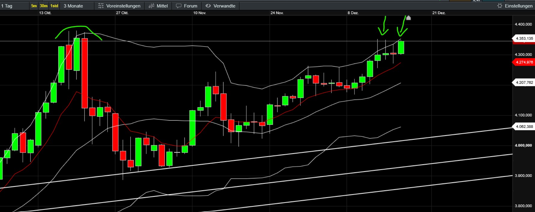The image size is (535, 212).
Task: Click the 4.000,000 price axis label
Action: click(x=523, y=145)
